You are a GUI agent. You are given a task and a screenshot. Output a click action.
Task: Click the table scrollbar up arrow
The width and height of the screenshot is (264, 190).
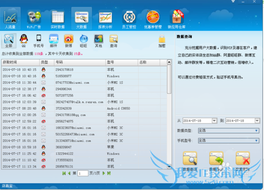169,62
